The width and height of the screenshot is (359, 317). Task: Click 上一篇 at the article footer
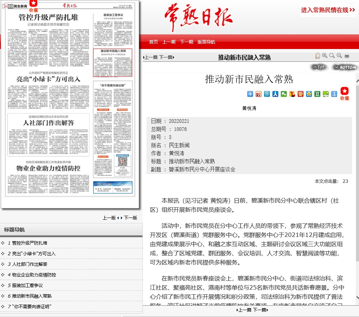point(244,310)
